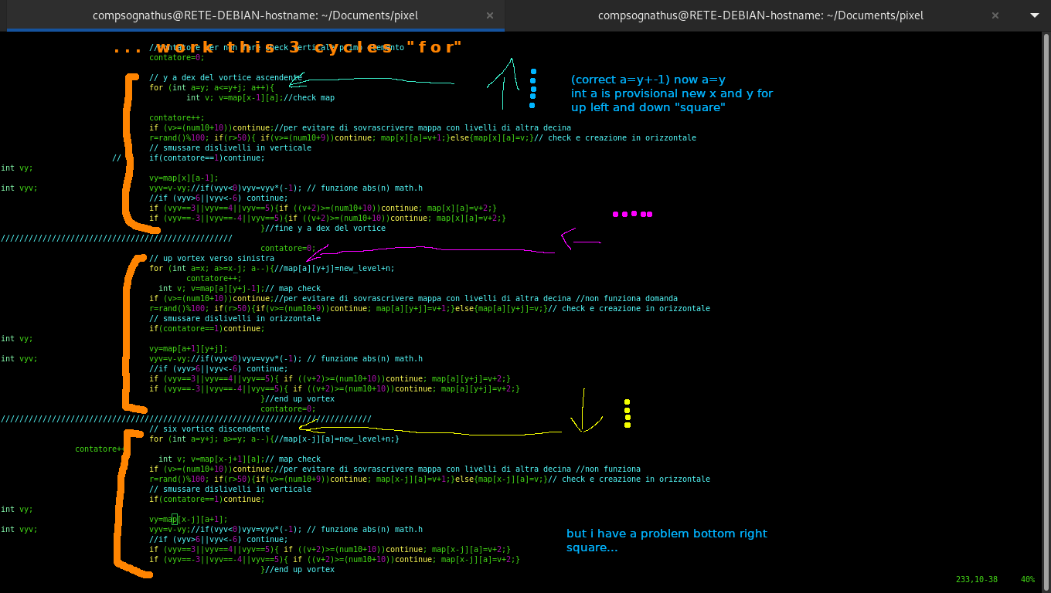Click line with vyv==3 setting map[x-j][a]=v+2
Viewport: 1051px width, 593px height.
330,550
